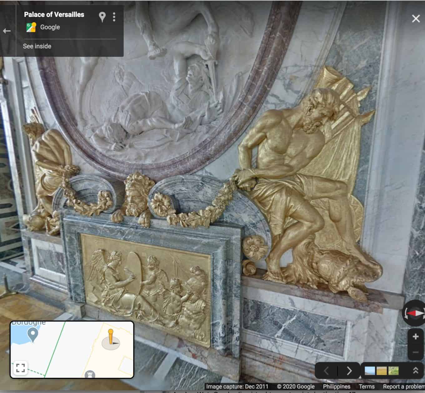Zoom out with the minus button
The image size is (425, 393).
415,352
